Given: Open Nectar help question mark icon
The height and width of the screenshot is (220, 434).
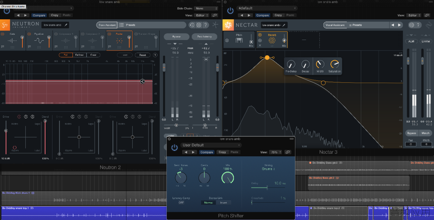Looking at the screenshot, I should tap(418, 25).
